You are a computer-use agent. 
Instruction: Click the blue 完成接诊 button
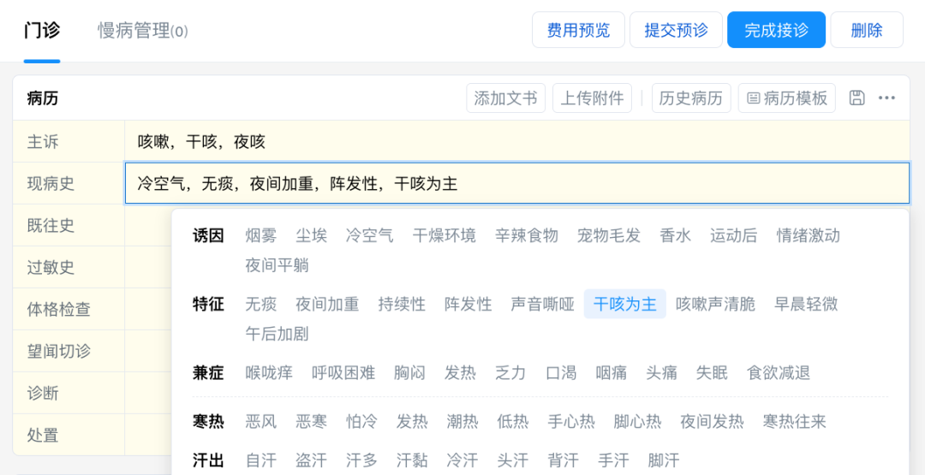pos(776,30)
